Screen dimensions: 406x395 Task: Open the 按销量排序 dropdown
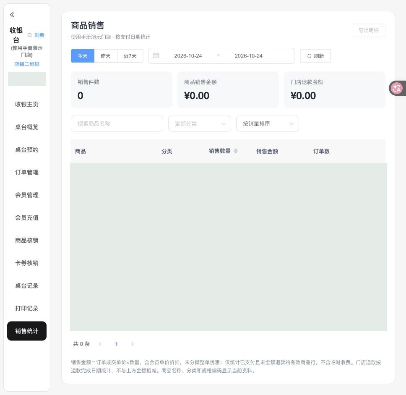[268, 124]
